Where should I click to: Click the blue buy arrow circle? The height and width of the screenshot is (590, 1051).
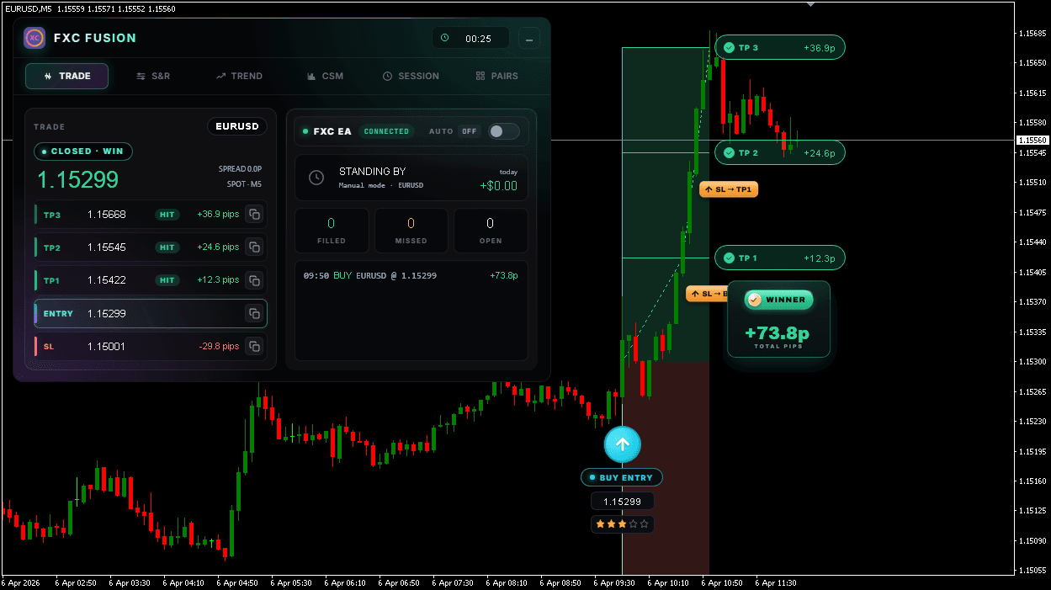[x=623, y=444]
